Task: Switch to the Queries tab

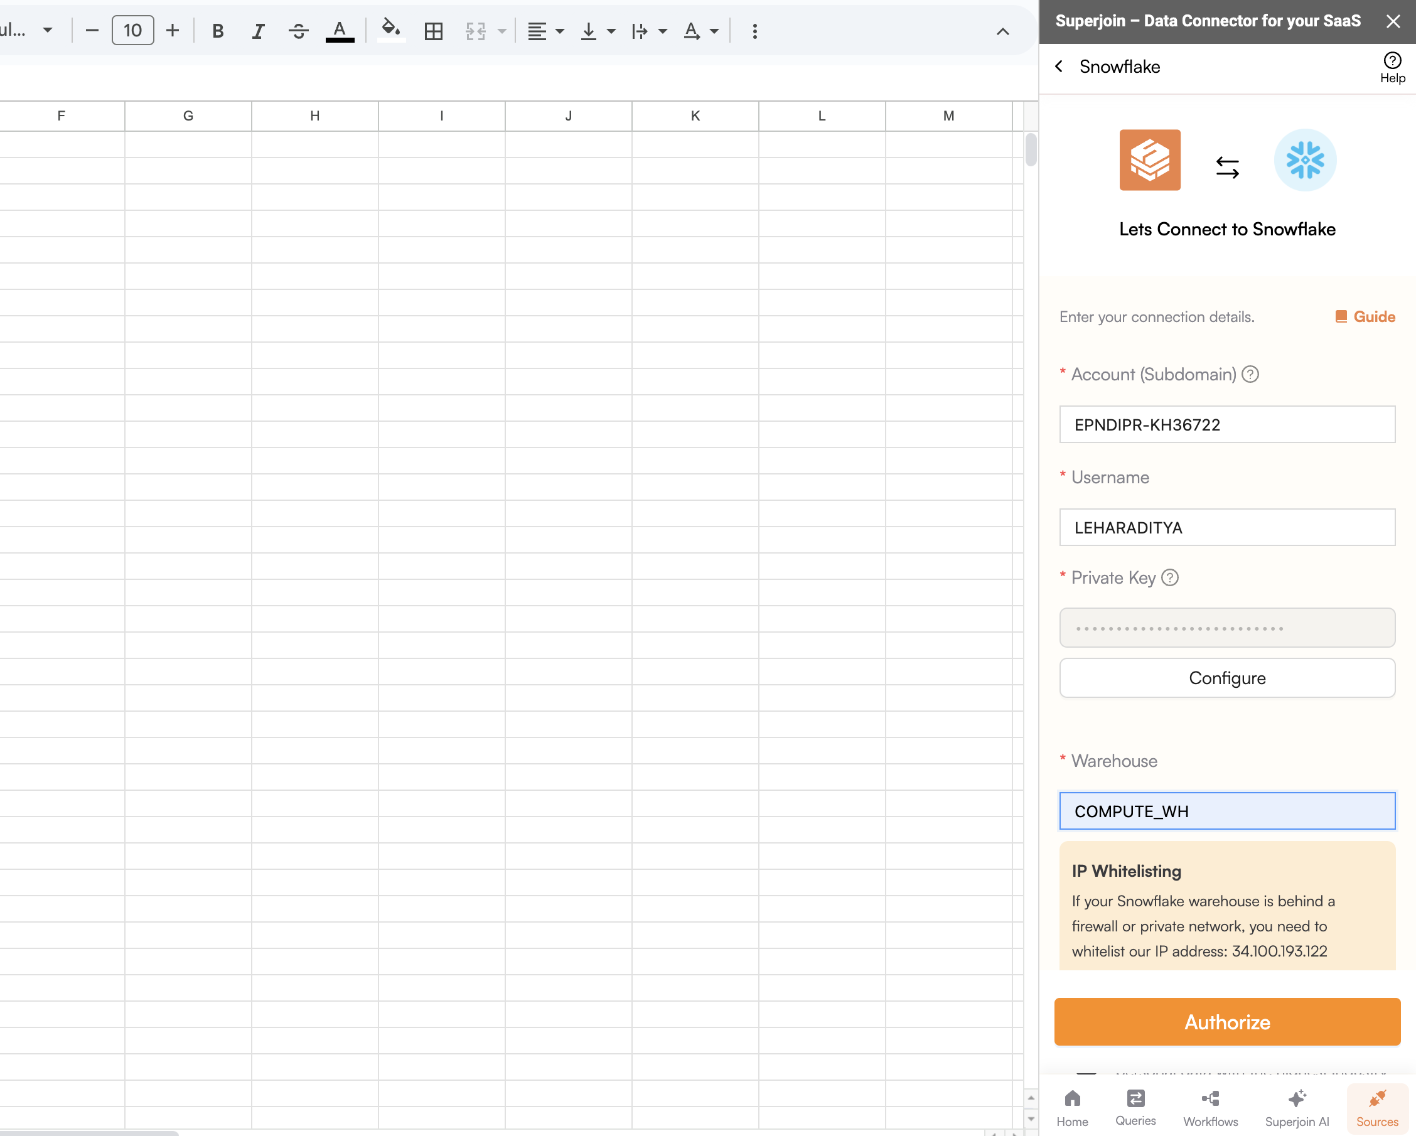Action: pos(1135,1107)
